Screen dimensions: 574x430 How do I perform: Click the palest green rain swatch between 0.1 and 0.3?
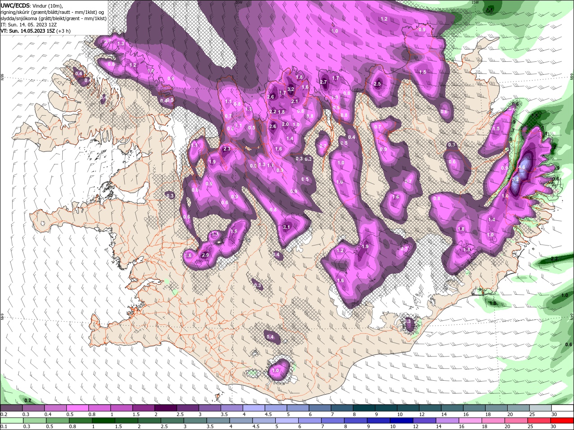pyautogui.click(x=12, y=421)
